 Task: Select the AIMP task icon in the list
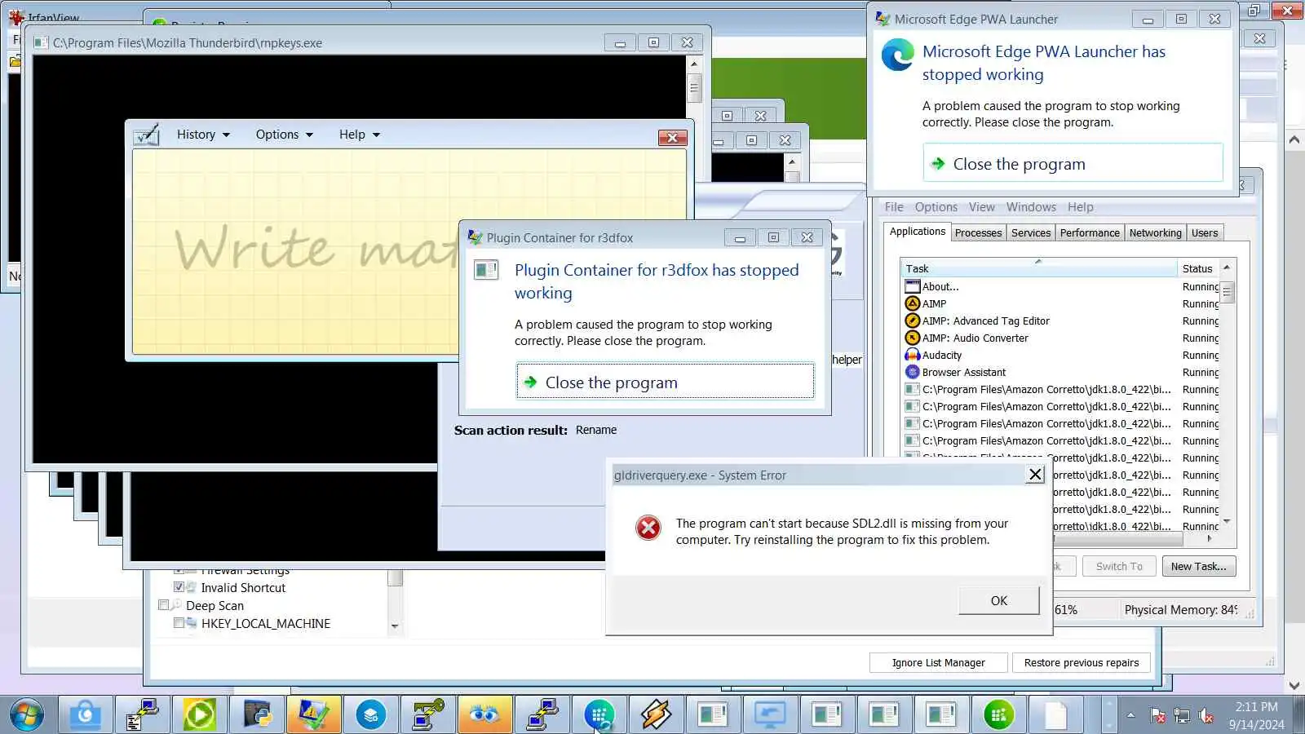tap(913, 303)
